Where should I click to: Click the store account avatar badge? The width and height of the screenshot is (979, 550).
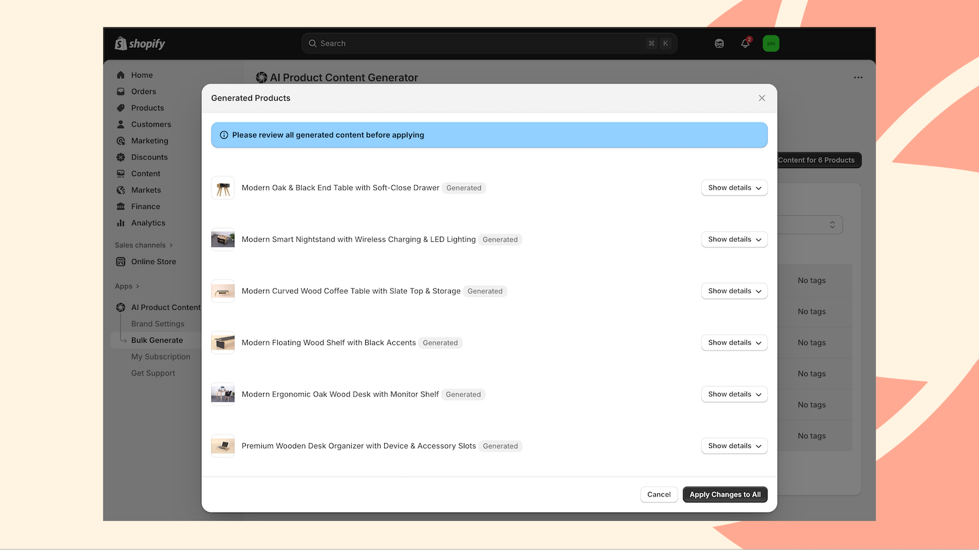coord(770,43)
